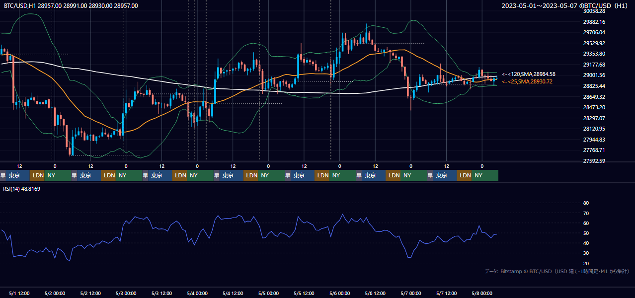Click the 5/4 12:00 date label

(x=233, y=294)
